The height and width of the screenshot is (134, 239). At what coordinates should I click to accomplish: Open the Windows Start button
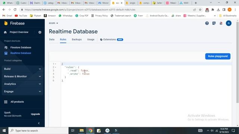tap(4, 131)
